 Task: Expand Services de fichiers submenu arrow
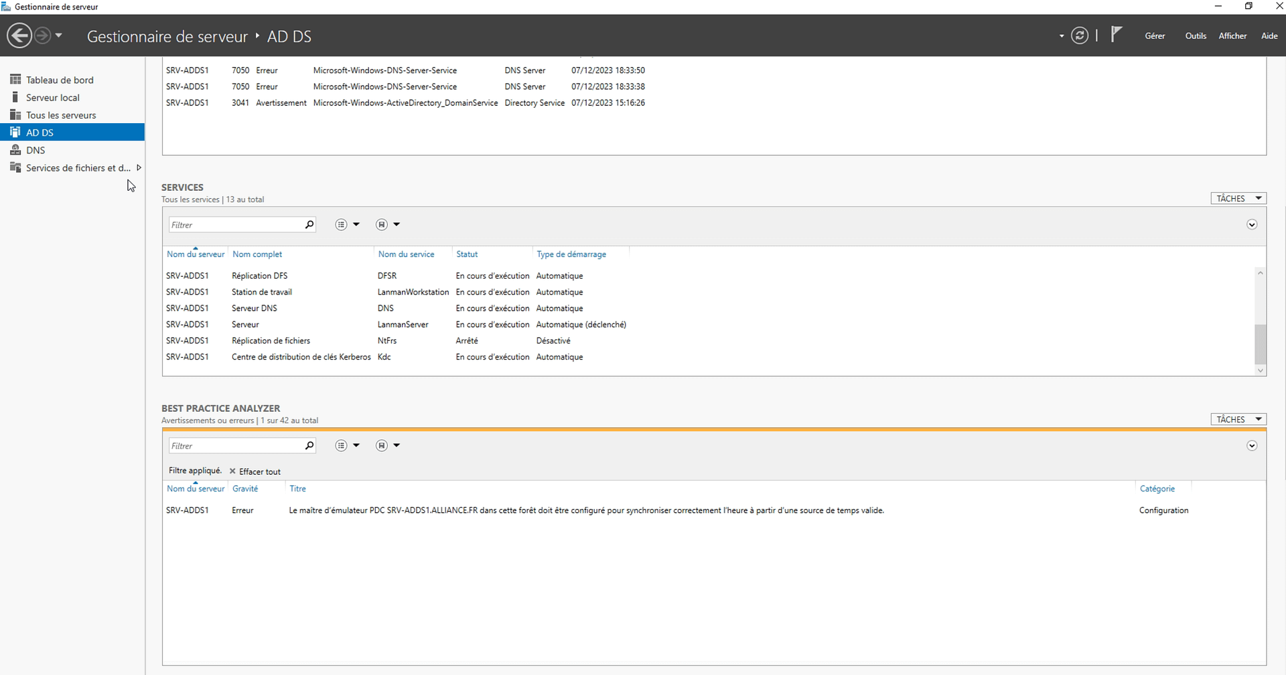pos(139,168)
